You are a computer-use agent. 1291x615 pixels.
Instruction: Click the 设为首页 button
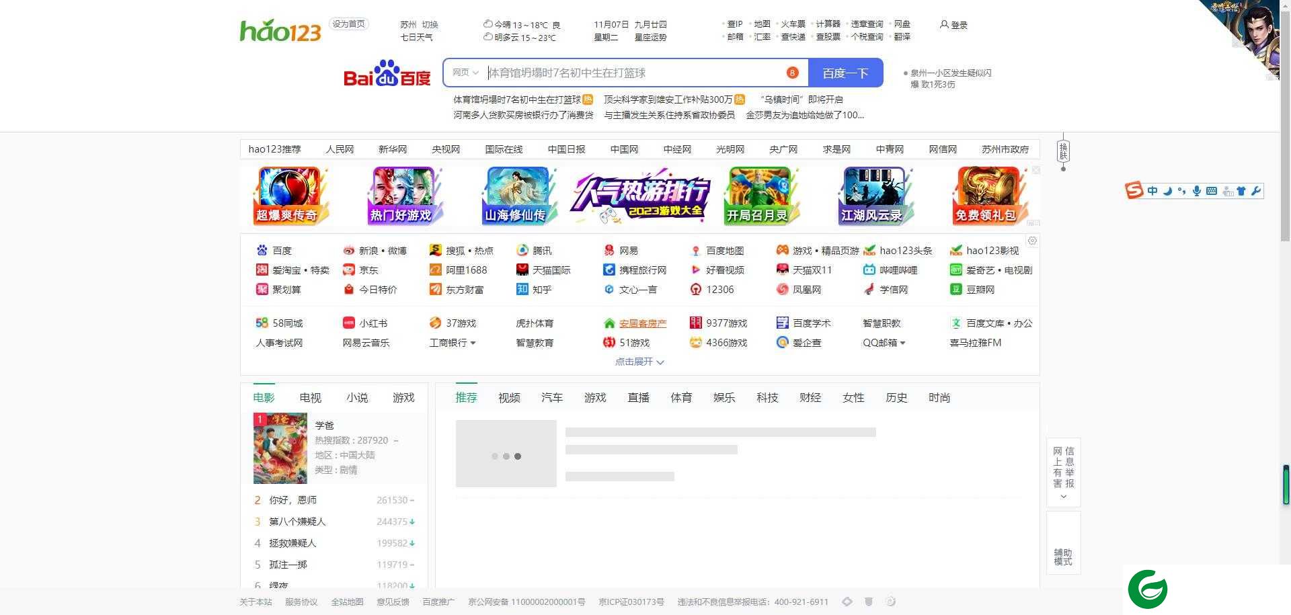tap(348, 24)
